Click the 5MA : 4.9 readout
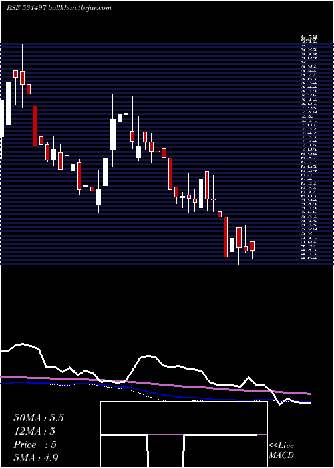This screenshot has height=468, width=334. tap(36, 457)
